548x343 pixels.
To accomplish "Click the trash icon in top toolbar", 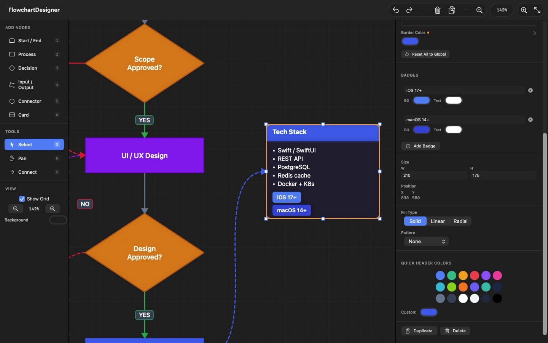I will [x=438, y=10].
